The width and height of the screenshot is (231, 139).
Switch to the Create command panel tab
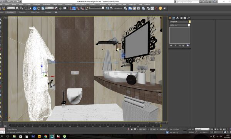(170, 18)
